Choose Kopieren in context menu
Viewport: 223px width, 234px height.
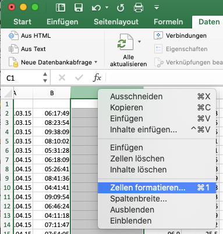point(157,107)
